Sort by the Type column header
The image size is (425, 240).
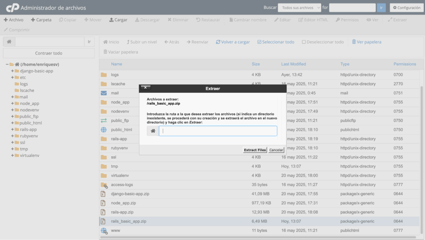(345, 64)
